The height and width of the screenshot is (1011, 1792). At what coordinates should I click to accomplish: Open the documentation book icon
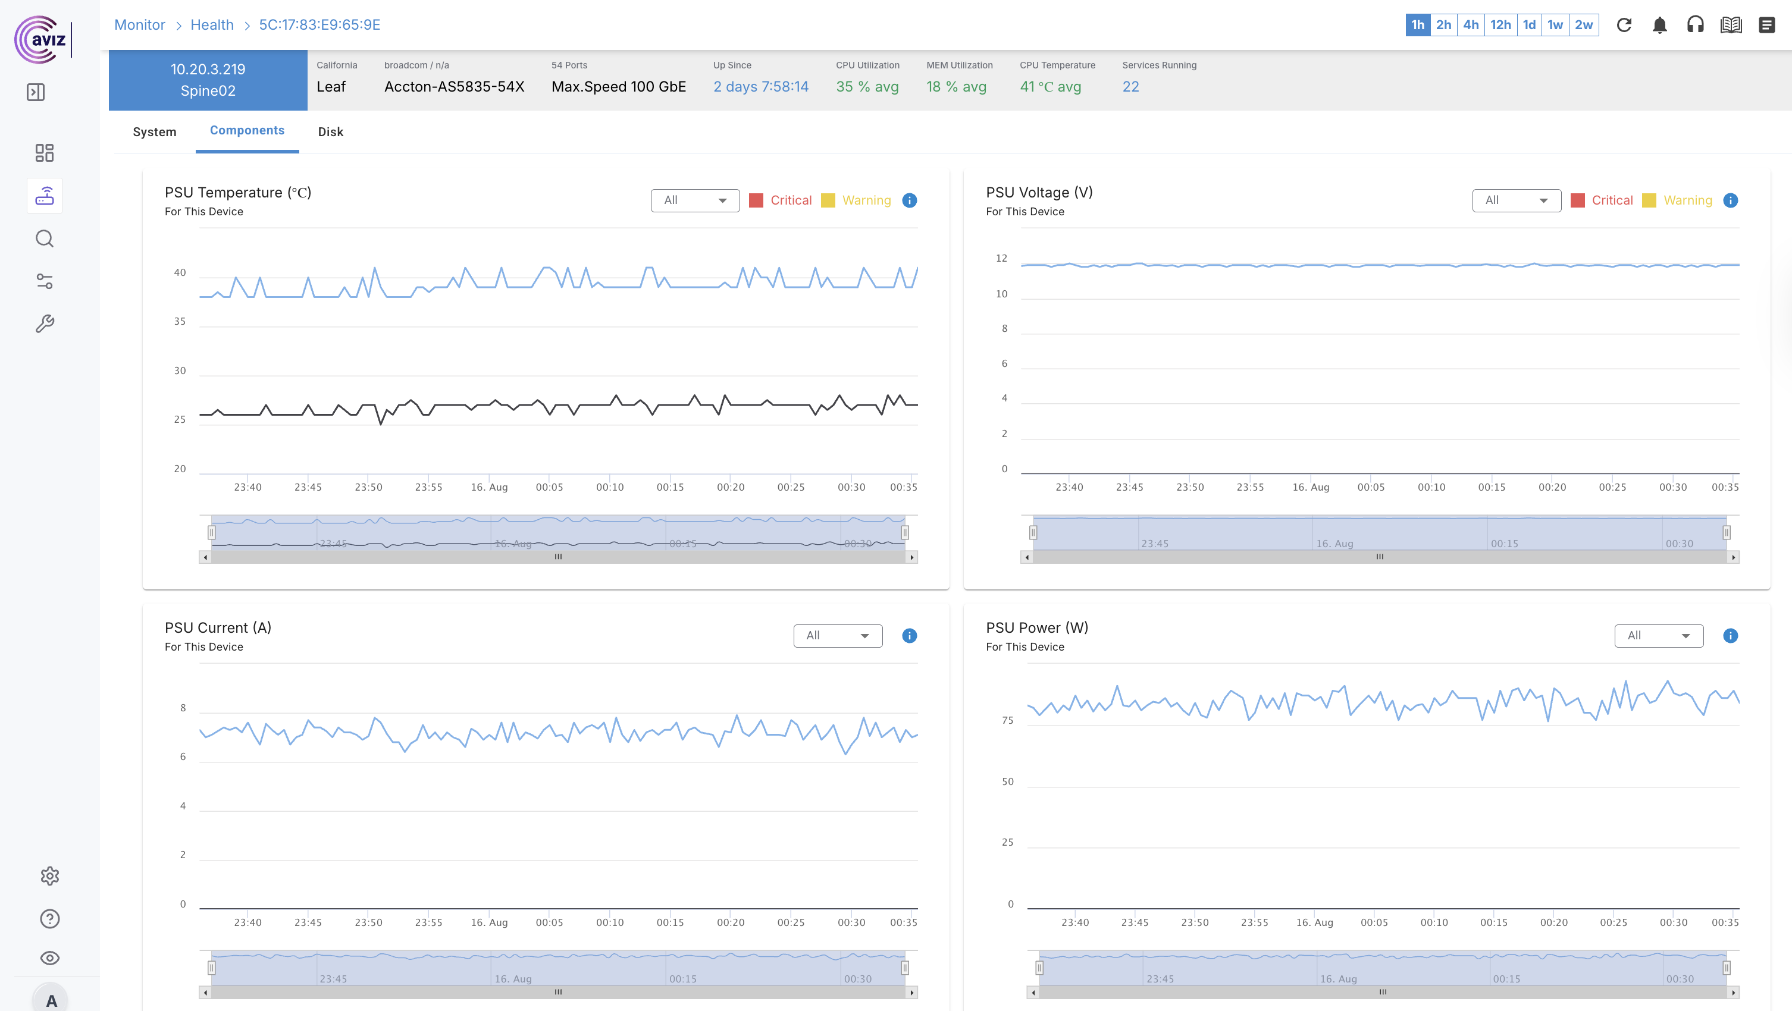tap(1731, 25)
